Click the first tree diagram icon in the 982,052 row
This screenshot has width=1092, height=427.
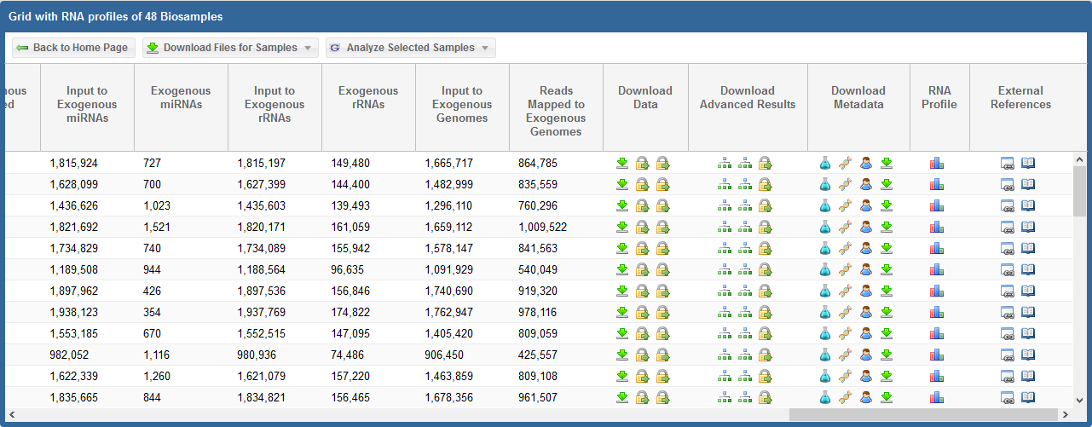(x=725, y=355)
